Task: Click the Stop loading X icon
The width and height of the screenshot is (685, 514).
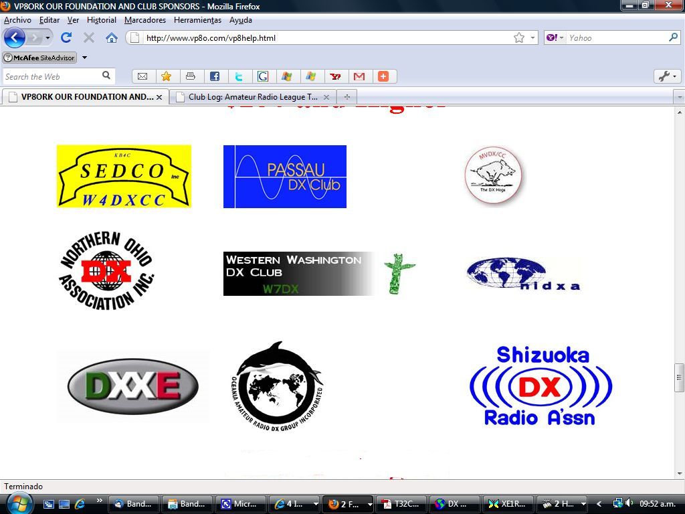Action: [89, 37]
